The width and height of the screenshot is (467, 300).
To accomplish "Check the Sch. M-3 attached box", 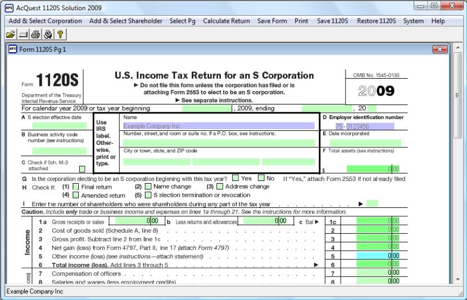I will pos(82,169).
